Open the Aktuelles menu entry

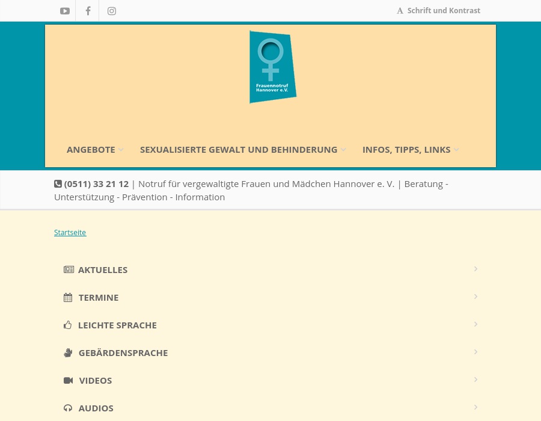[103, 270]
